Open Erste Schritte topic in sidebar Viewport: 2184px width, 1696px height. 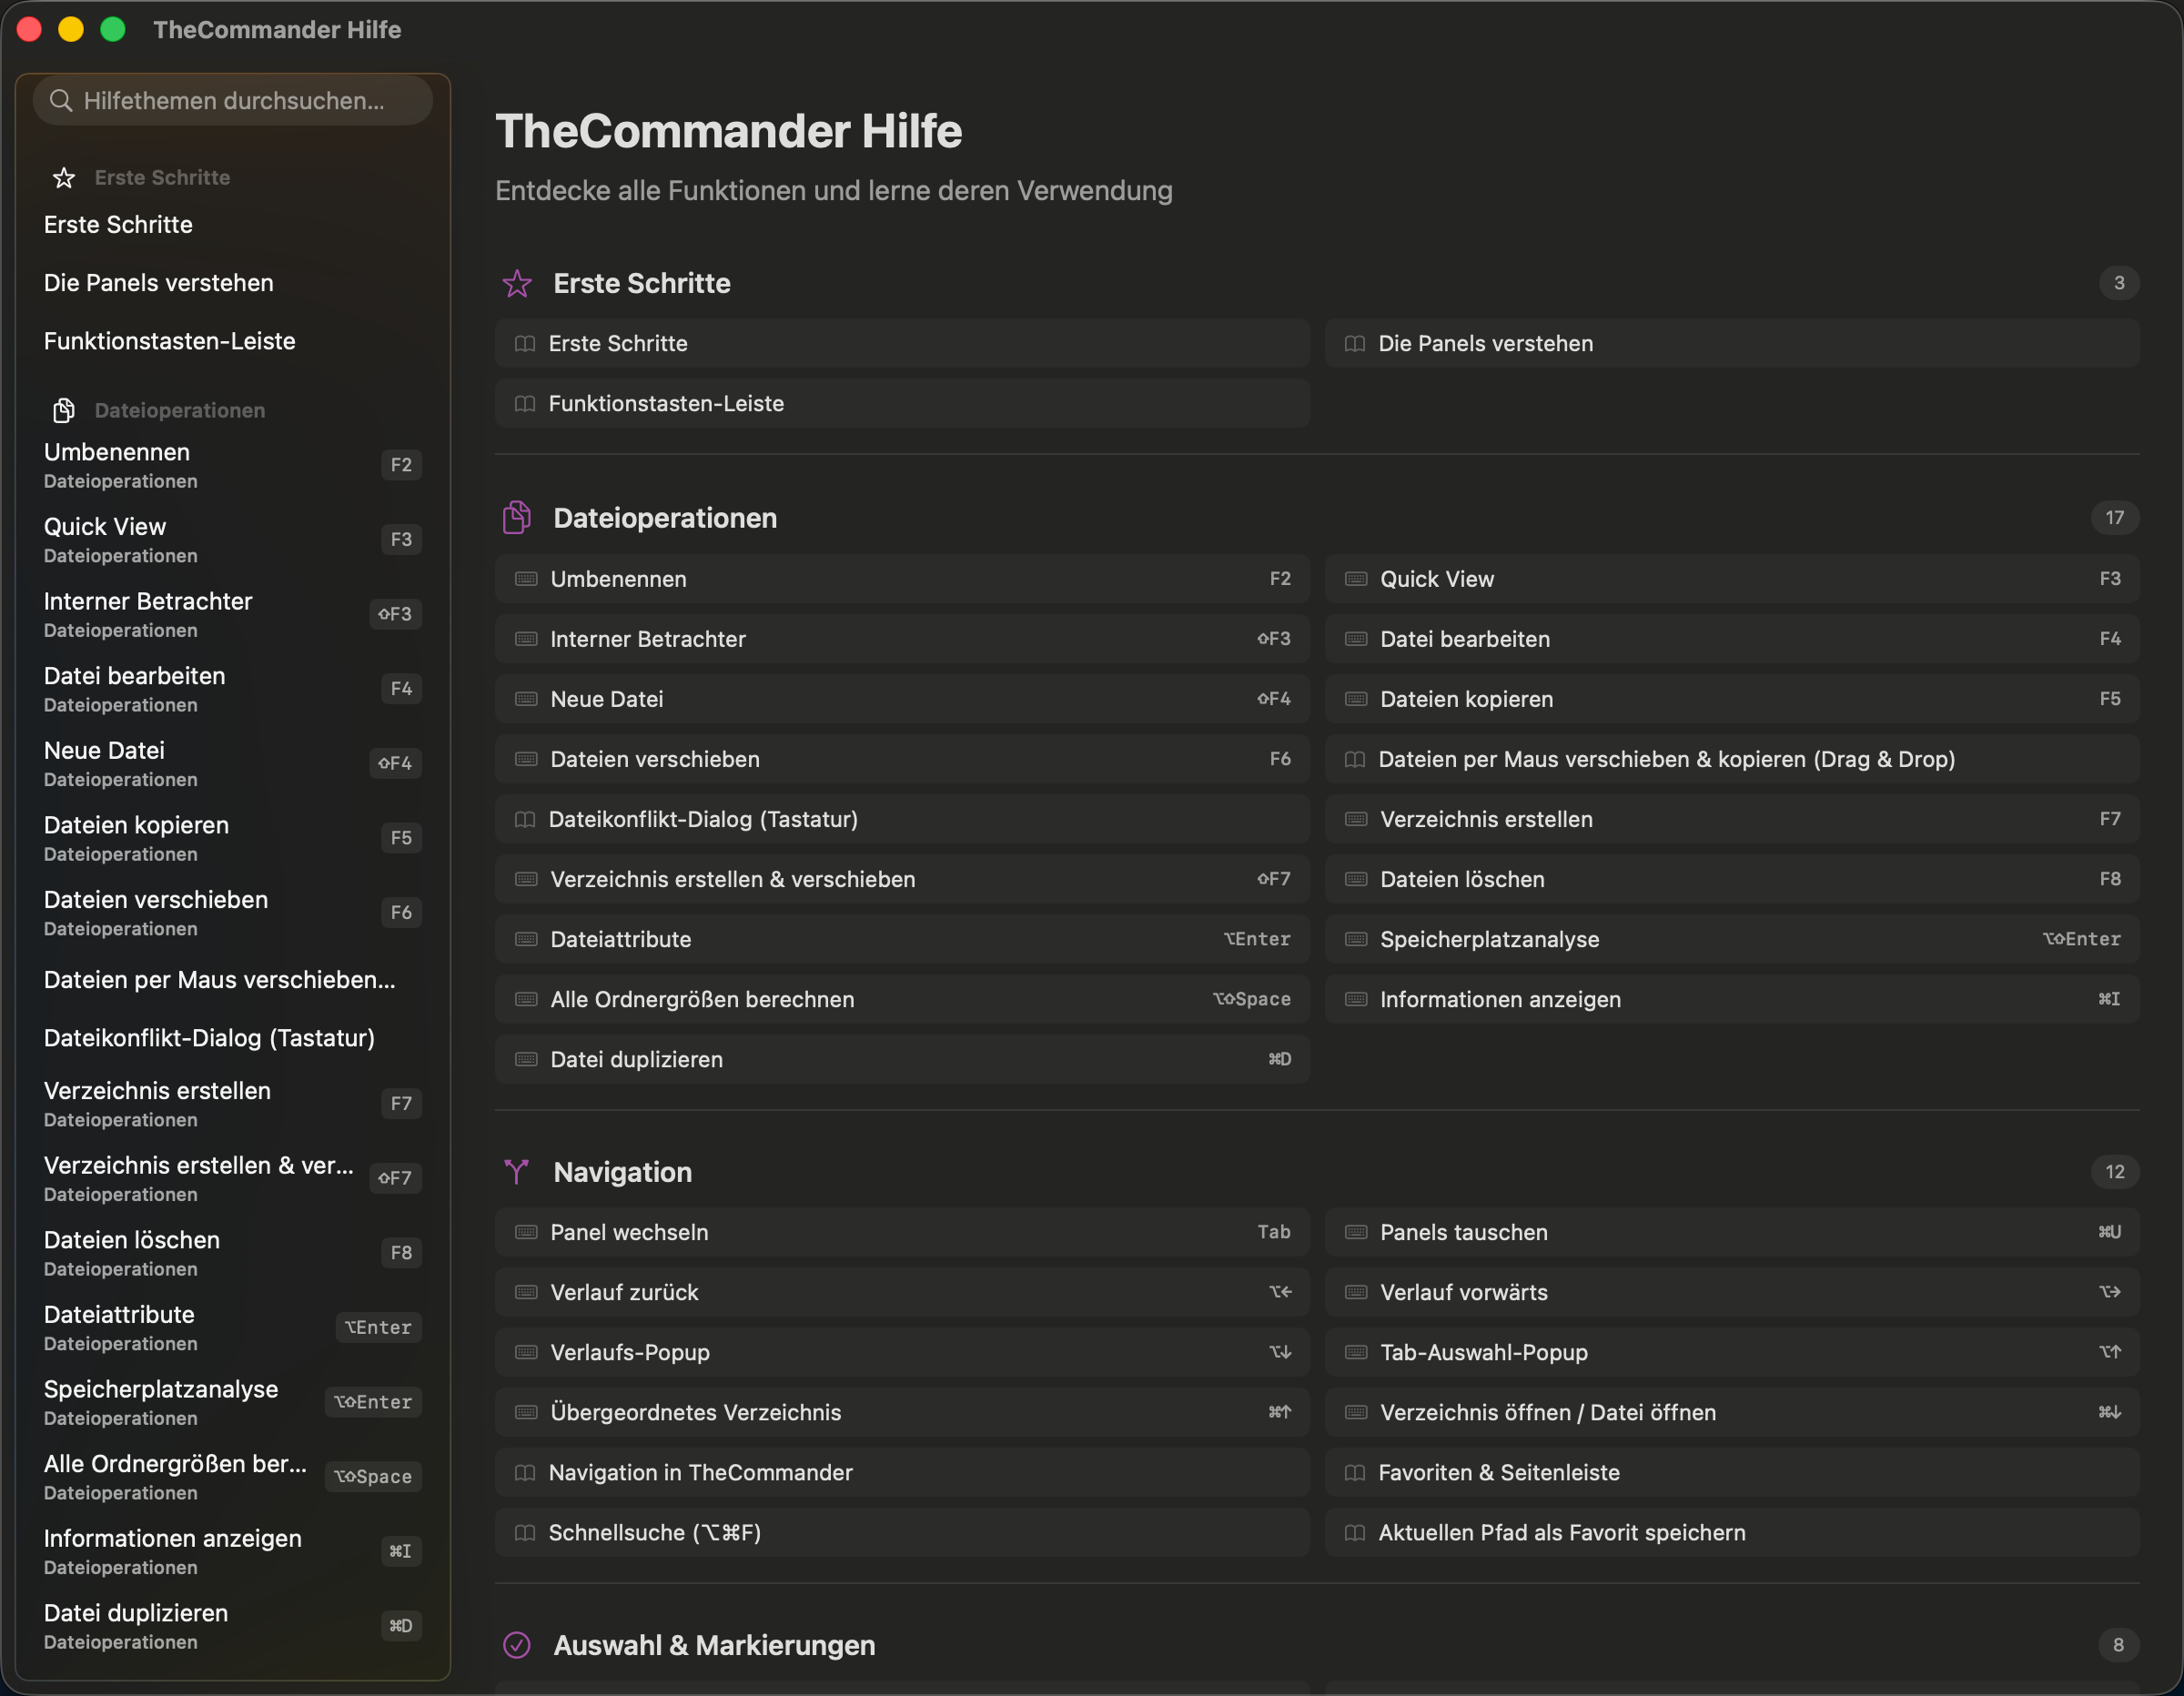click(x=233, y=225)
